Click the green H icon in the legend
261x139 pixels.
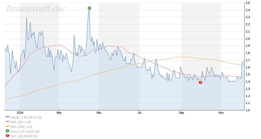[x=7, y=131]
